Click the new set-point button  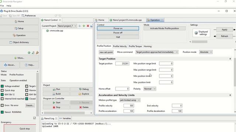point(106,52)
